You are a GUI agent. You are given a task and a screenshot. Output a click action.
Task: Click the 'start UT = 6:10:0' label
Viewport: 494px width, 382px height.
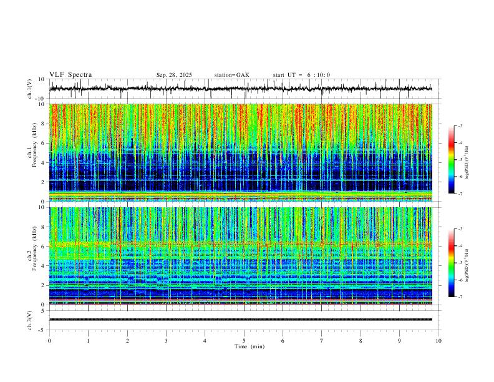pyautogui.click(x=301, y=75)
